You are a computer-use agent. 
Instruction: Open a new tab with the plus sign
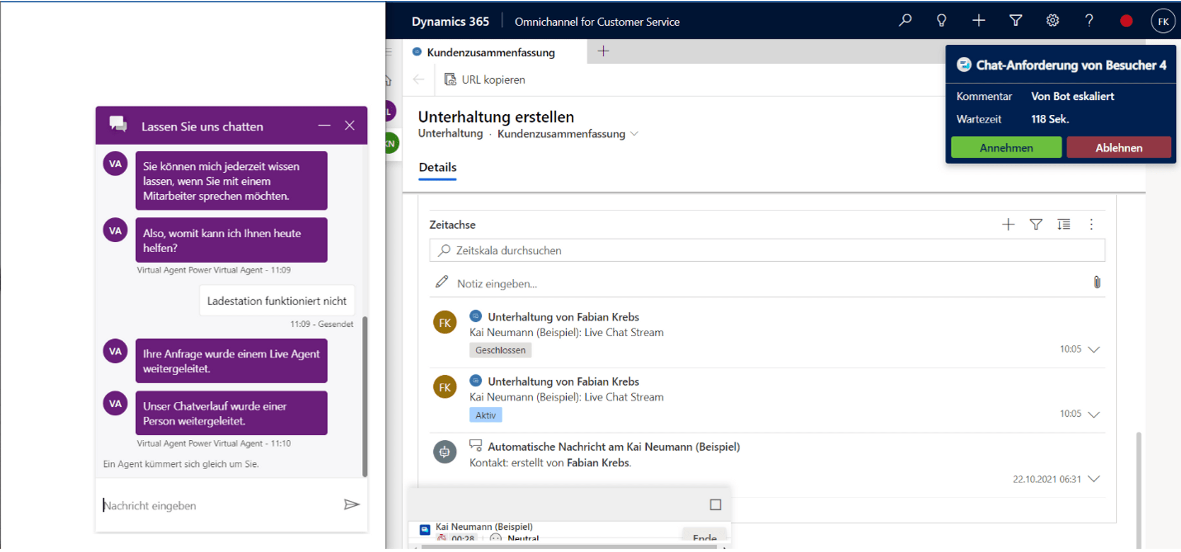point(603,51)
